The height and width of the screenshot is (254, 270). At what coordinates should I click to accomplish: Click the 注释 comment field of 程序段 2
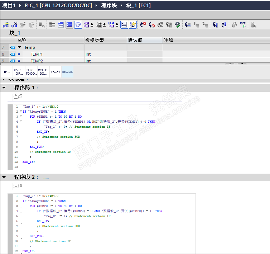pos(104,186)
